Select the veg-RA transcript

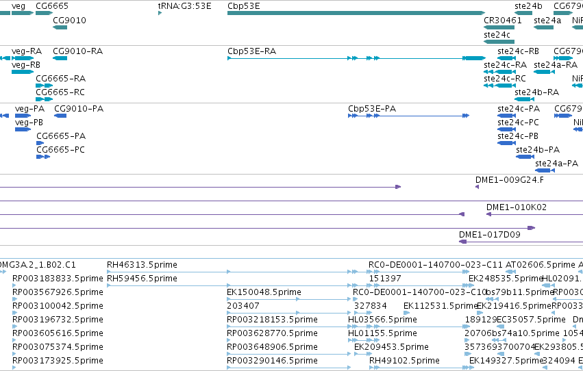tap(23, 58)
